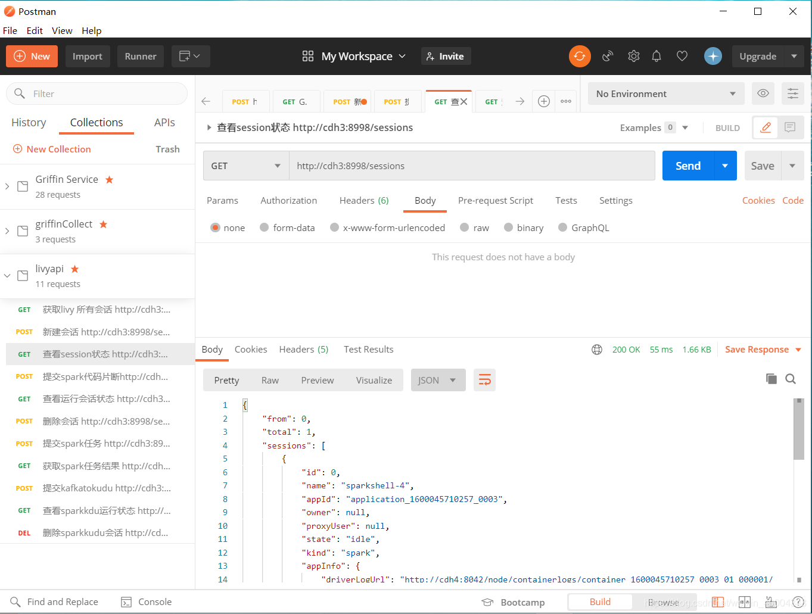Screen dimensions: 812x614
Task: Expand griffinCollect collection
Action: [x=7, y=231]
